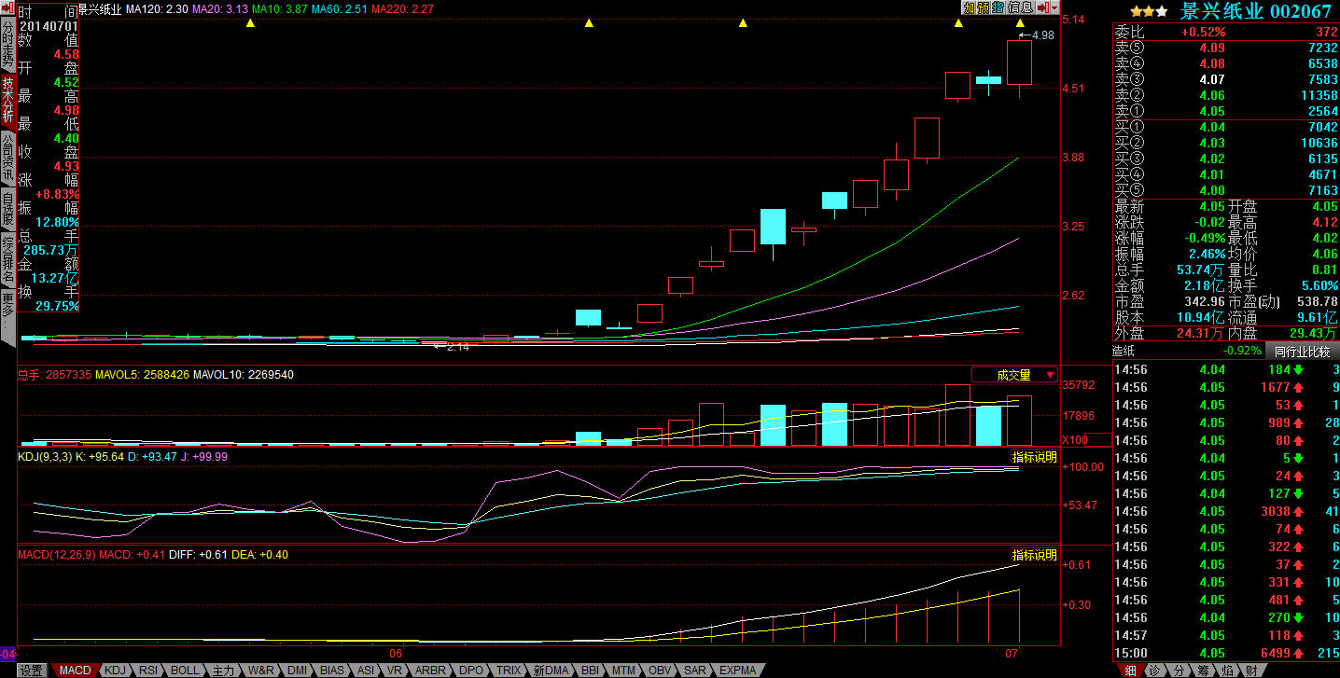Click the 卖① order row at 4.05
The image size is (1340, 678).
[x=1226, y=111]
